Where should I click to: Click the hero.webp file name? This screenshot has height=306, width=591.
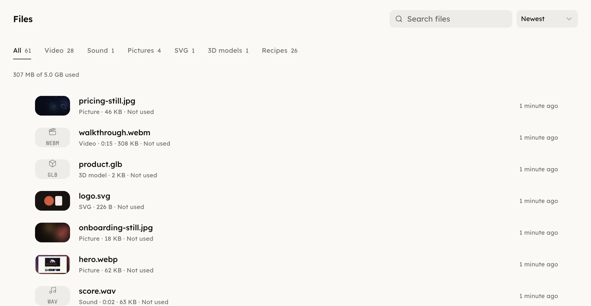pos(98,260)
